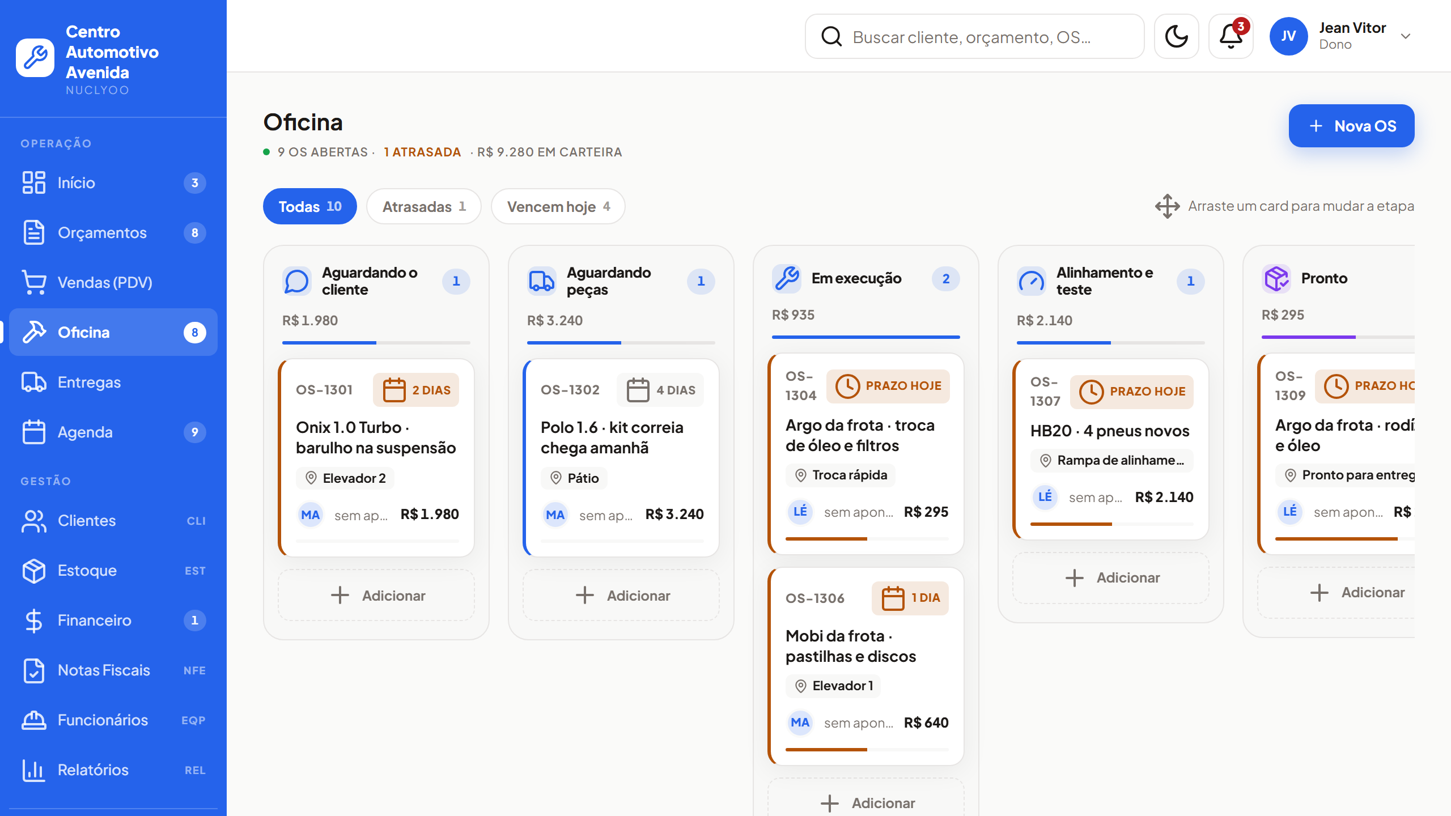Open Funcionários hard-hat icon

click(33, 720)
